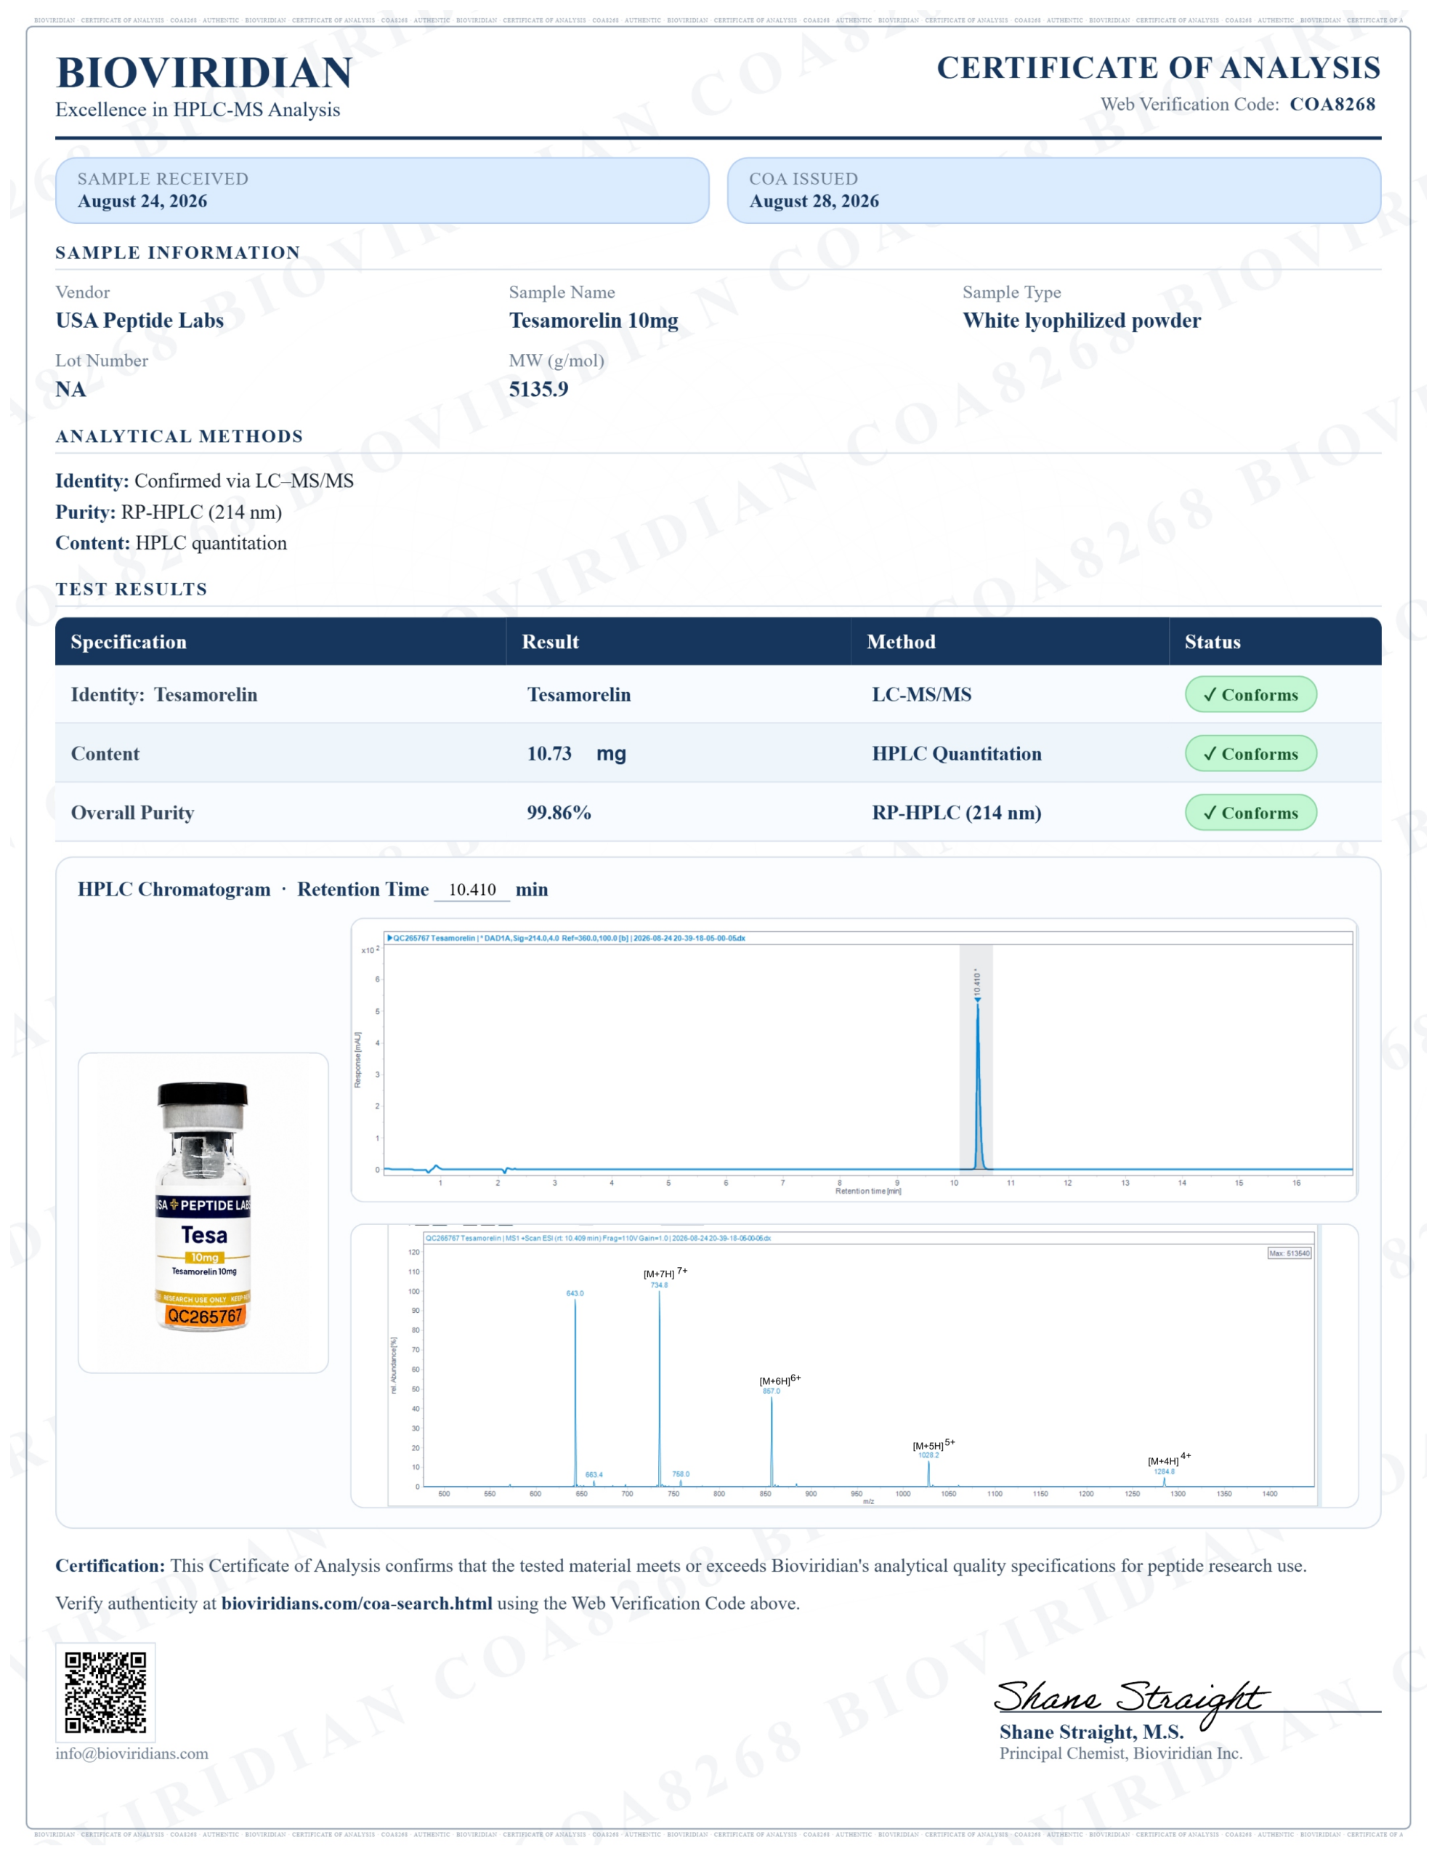The width and height of the screenshot is (1437, 1861).
Task: Click the mass spectrum chart image
Action: tap(854, 1366)
